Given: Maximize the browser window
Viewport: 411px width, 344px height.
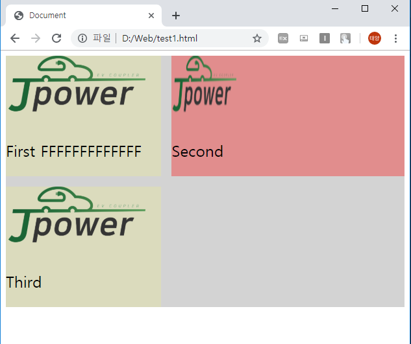Looking at the screenshot, I should pyautogui.click(x=365, y=8).
